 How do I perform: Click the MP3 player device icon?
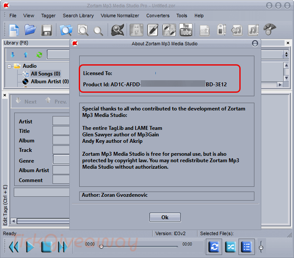pyautogui.click(x=221, y=29)
